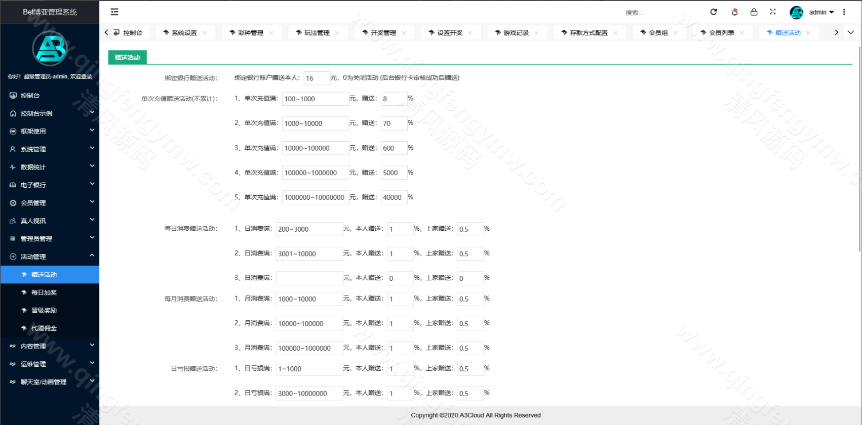862x425 pixels.
Task: Click the admin avatar image
Action: 796,12
